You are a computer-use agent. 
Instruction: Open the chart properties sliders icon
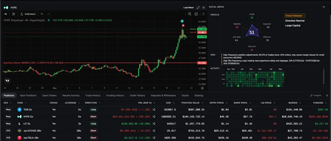[x=204, y=14]
